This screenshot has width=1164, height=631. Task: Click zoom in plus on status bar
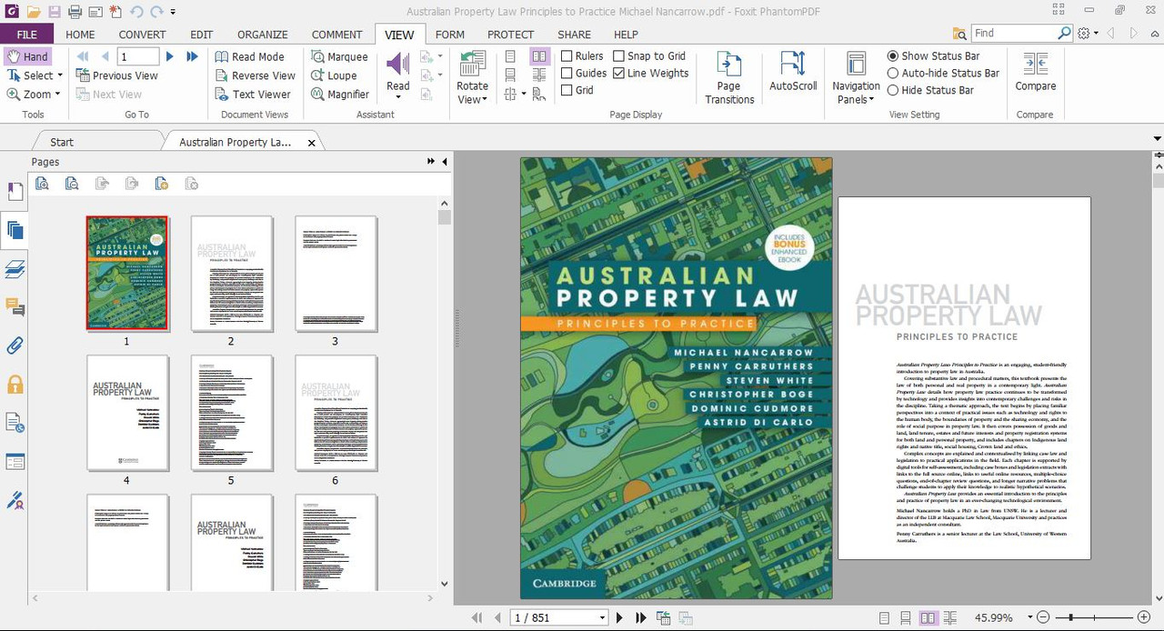point(1144,617)
